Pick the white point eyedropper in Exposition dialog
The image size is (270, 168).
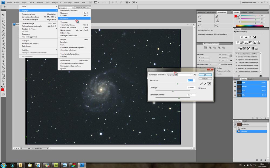point(209,84)
